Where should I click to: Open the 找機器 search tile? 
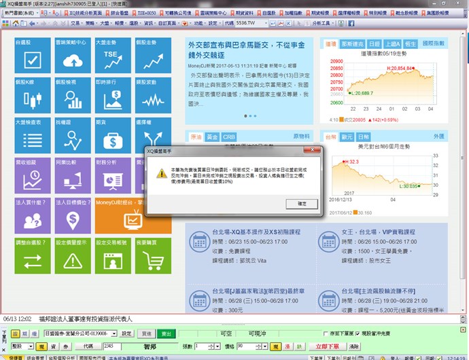pos(73,135)
